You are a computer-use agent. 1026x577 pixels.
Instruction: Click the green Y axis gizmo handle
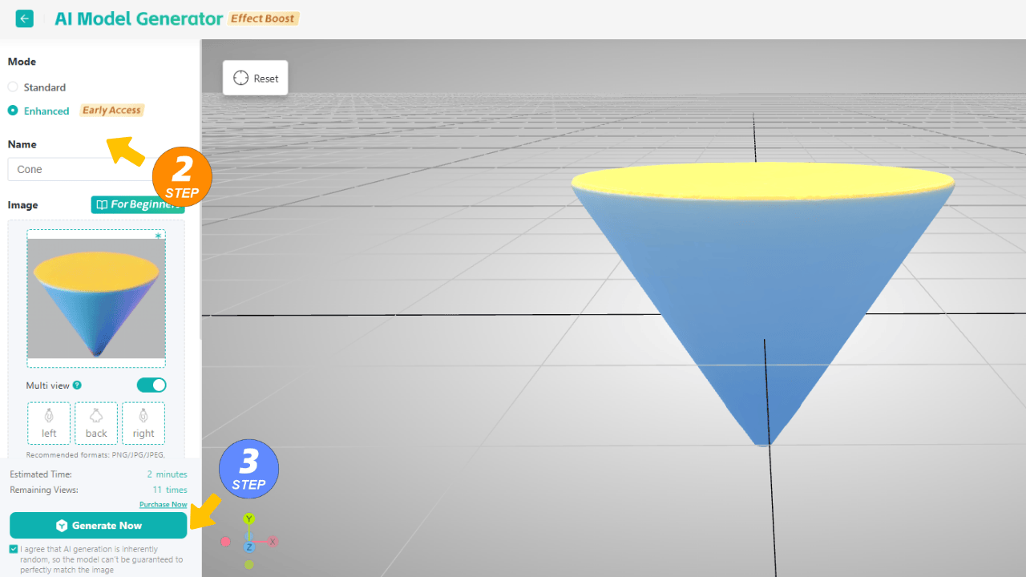click(x=249, y=519)
